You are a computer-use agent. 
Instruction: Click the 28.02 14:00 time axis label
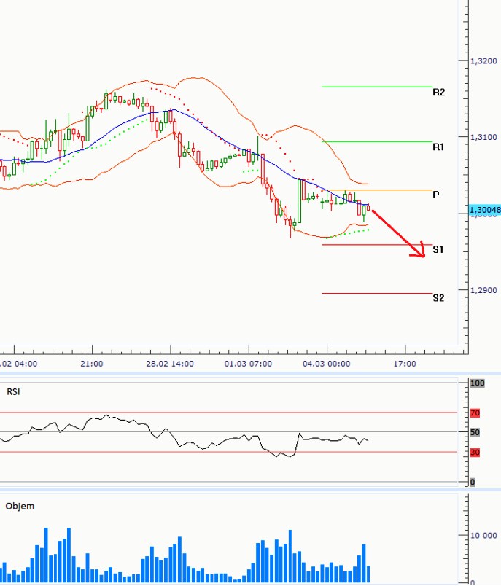170,364
